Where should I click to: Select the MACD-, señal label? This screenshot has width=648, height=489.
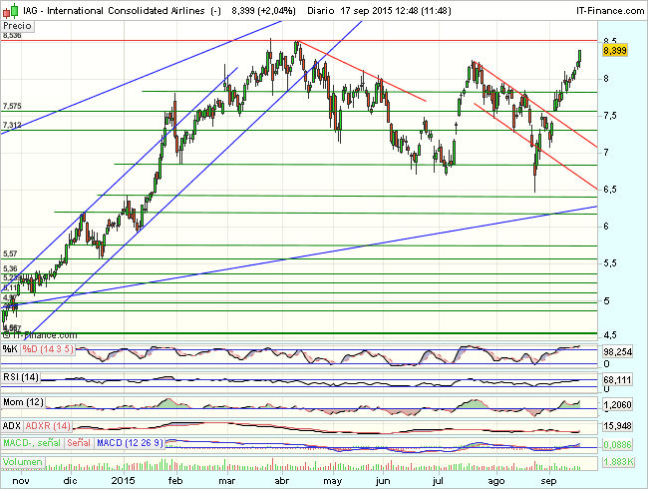pyautogui.click(x=32, y=443)
